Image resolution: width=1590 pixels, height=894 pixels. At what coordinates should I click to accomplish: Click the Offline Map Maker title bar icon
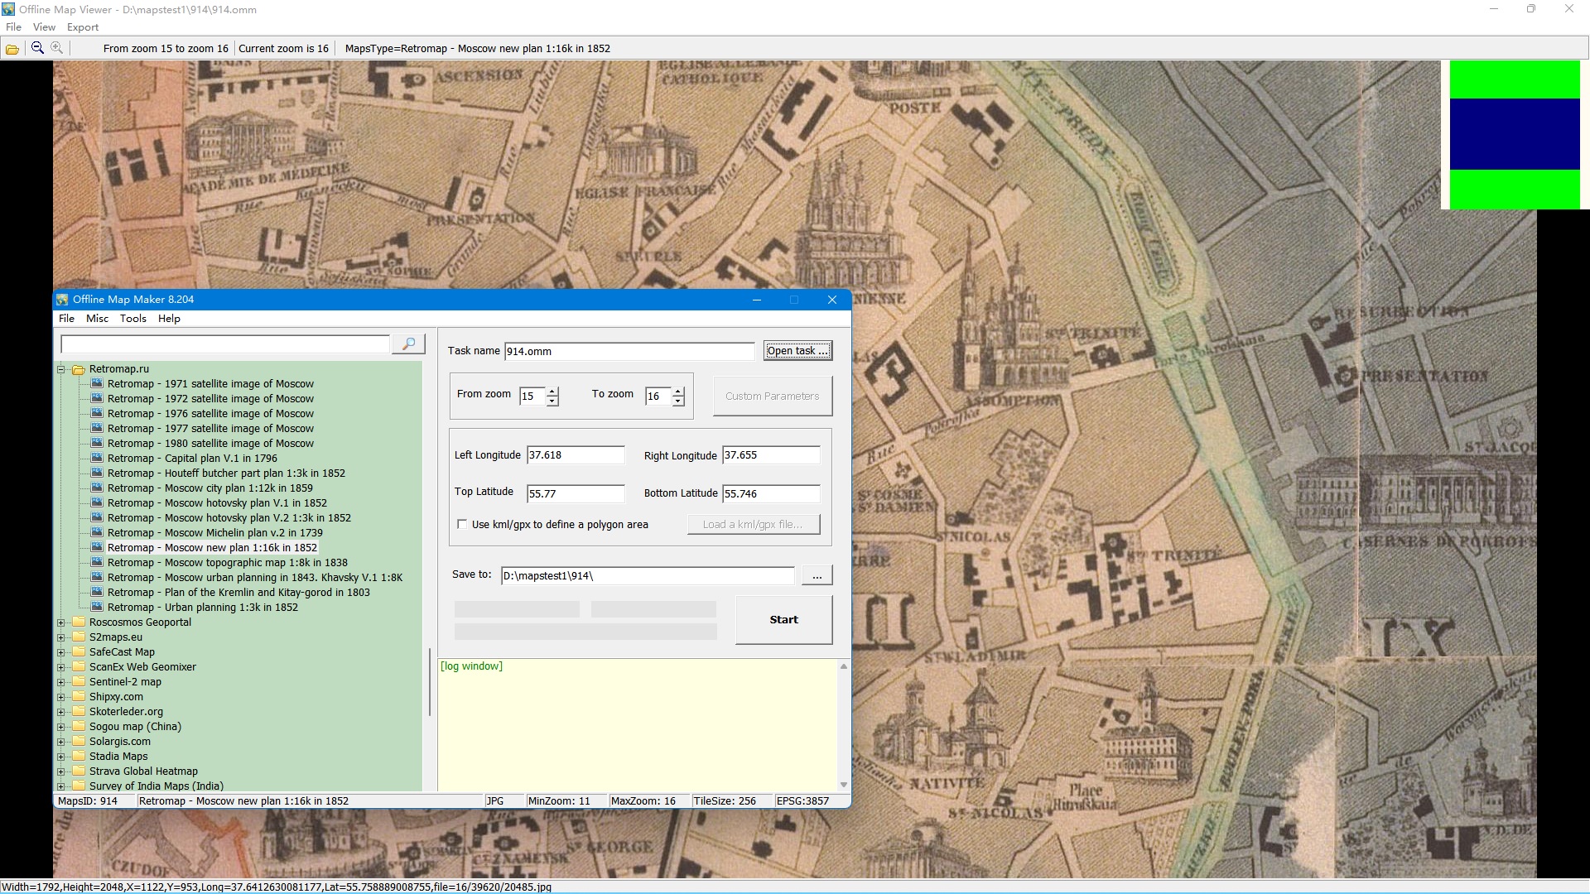pos(63,300)
